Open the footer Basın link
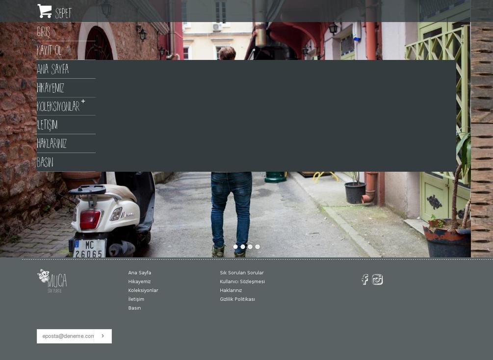The width and height of the screenshot is (493, 360). [134, 308]
